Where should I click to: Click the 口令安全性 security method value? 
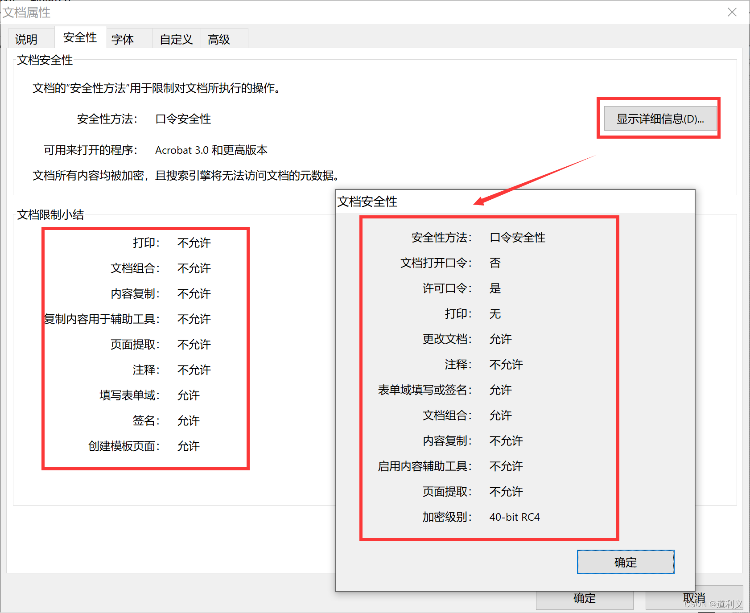pyautogui.click(x=182, y=119)
